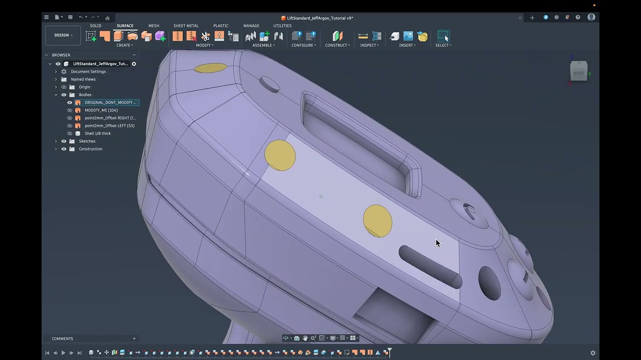Open the MODIFY dropdown menu
The image size is (641, 360).
click(204, 45)
